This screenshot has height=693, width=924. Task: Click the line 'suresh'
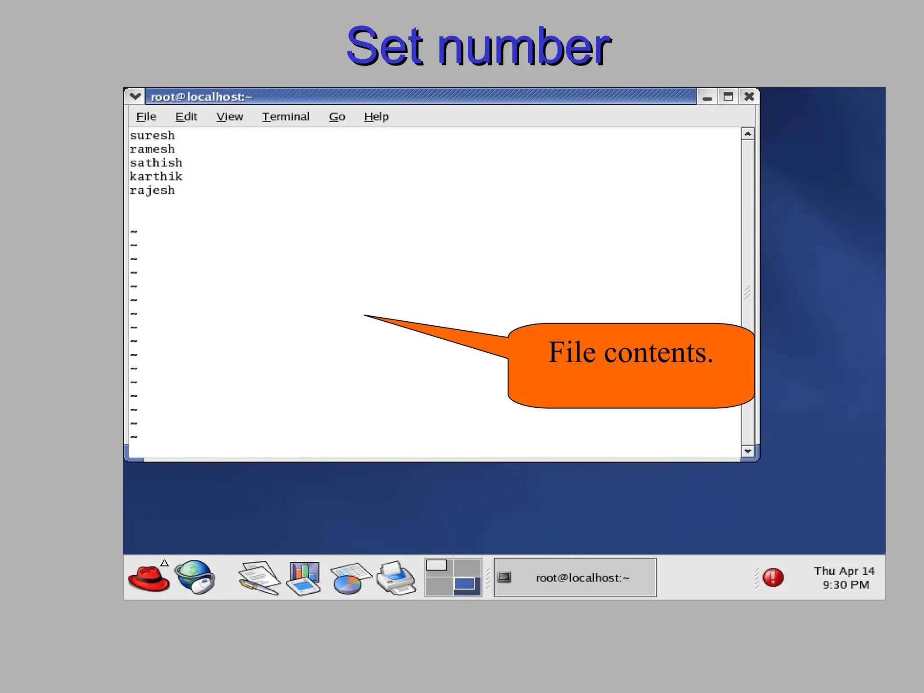point(152,135)
